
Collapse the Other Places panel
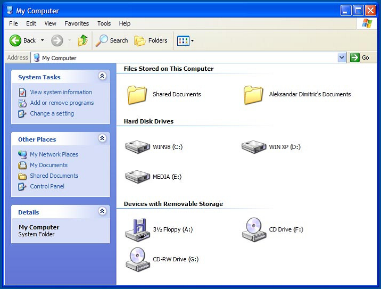(x=102, y=138)
